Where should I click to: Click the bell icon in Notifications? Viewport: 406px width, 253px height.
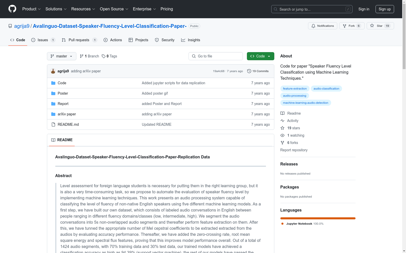point(313,26)
